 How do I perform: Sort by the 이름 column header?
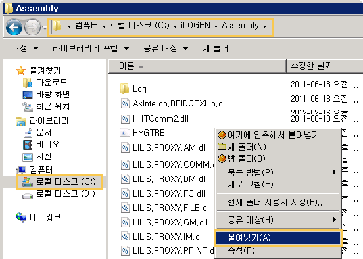pos(197,66)
